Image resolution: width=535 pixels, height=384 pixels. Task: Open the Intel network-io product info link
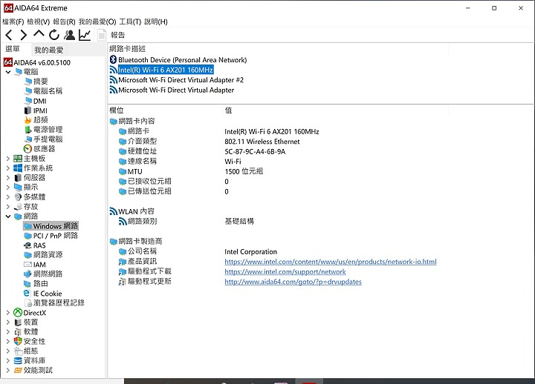[x=330, y=262]
